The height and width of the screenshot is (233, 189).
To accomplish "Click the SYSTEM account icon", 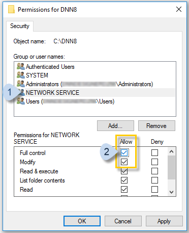I will click(21, 75).
